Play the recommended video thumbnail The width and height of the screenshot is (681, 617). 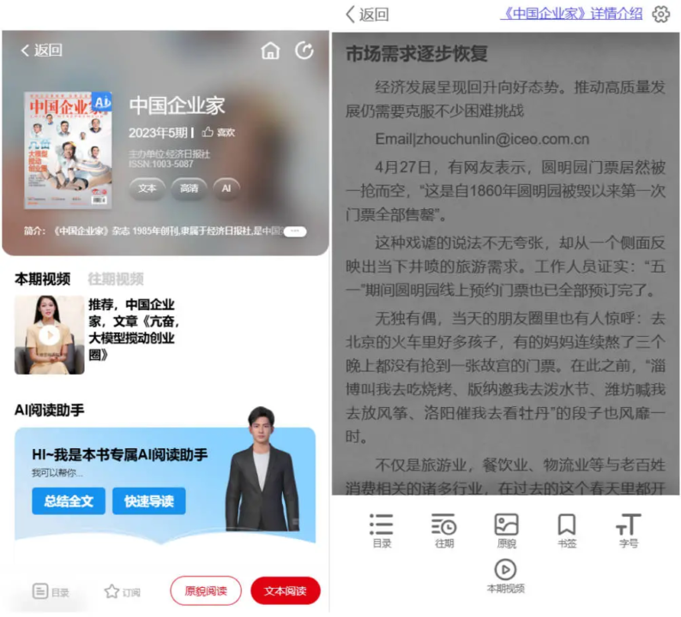coord(49,335)
